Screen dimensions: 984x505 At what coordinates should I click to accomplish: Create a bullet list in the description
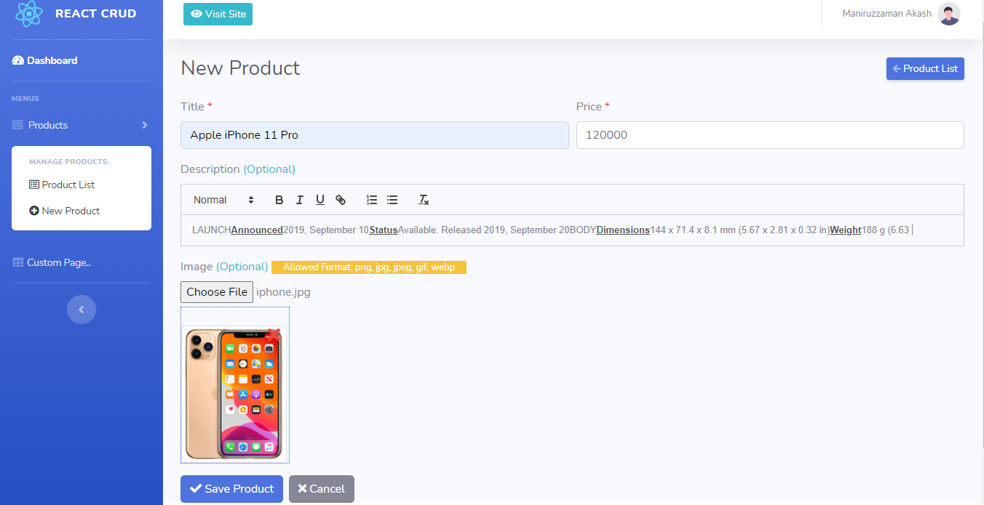pyautogui.click(x=392, y=199)
